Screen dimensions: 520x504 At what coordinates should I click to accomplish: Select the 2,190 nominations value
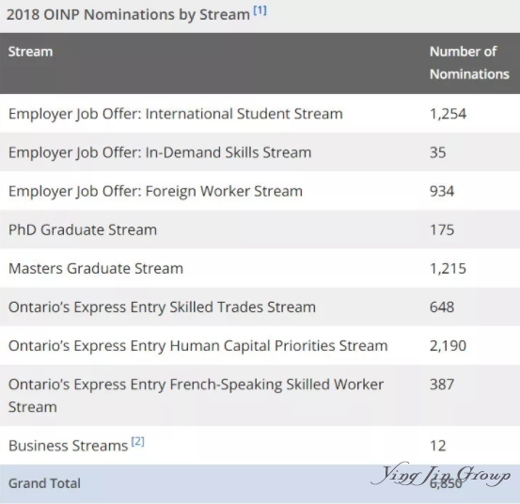click(448, 346)
